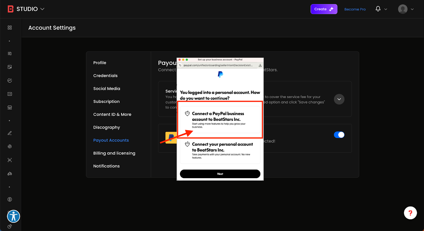This screenshot has width=424, height=231.
Task: Open the dashboard grid icon in sidebar
Action: (10, 28)
